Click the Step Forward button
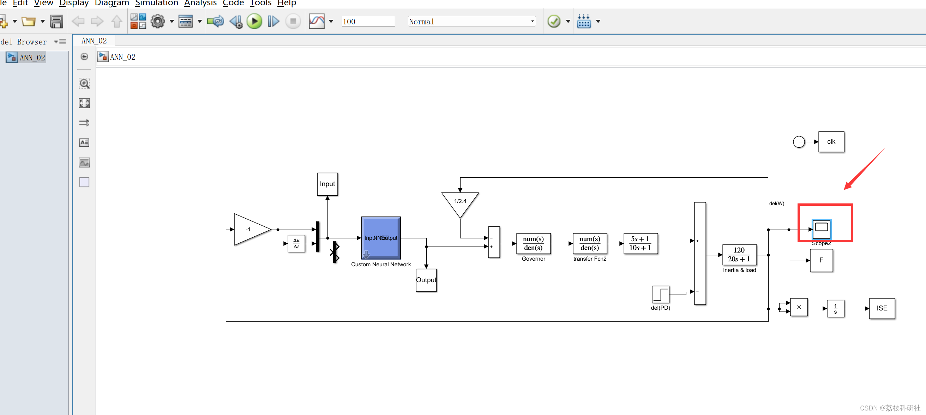The height and width of the screenshot is (415, 926). (x=273, y=21)
